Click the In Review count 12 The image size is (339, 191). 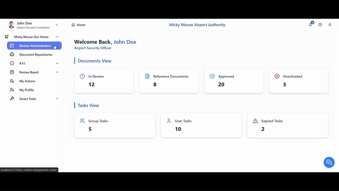pyautogui.click(x=92, y=84)
